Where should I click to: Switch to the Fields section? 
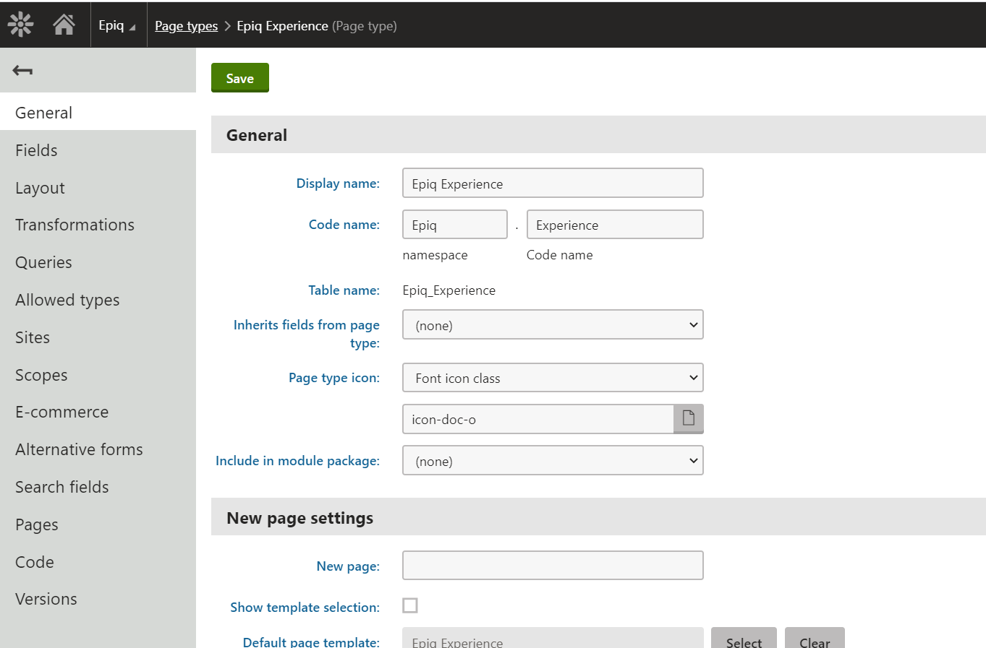point(36,150)
